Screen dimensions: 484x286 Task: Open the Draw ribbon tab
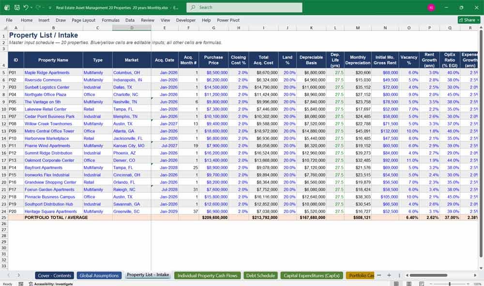[60, 20]
